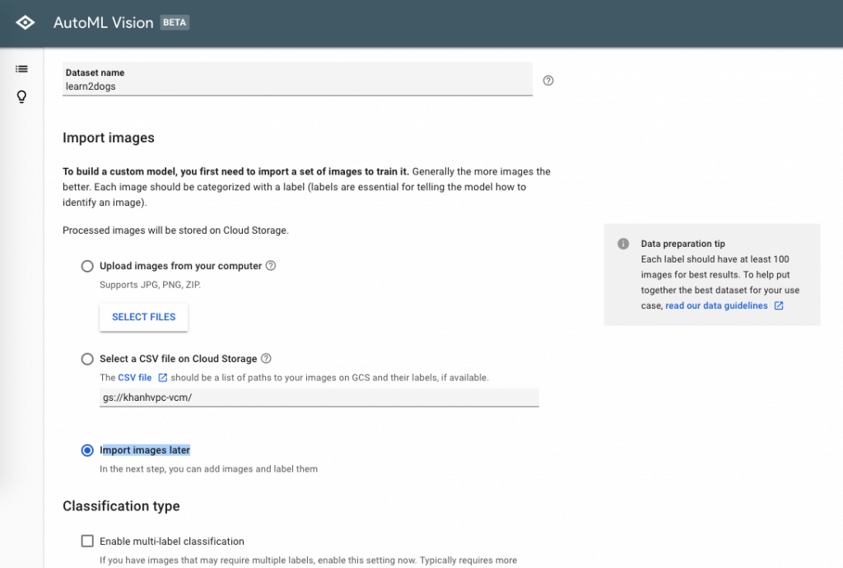843x568 pixels.
Task: Click external link icon after CSV file
Action: coord(162,378)
